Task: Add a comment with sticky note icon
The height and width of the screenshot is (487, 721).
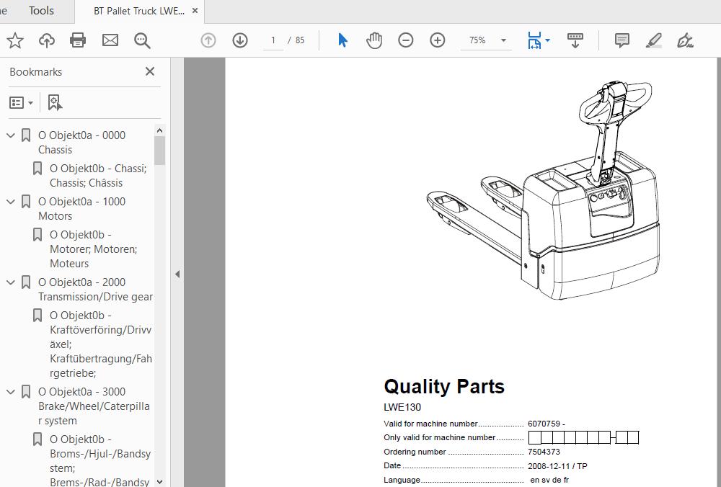Action: (x=622, y=40)
